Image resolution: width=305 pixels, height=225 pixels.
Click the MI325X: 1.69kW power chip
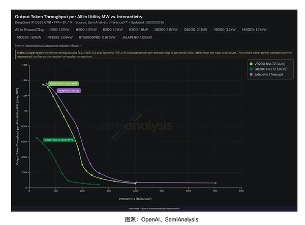[29, 37]
